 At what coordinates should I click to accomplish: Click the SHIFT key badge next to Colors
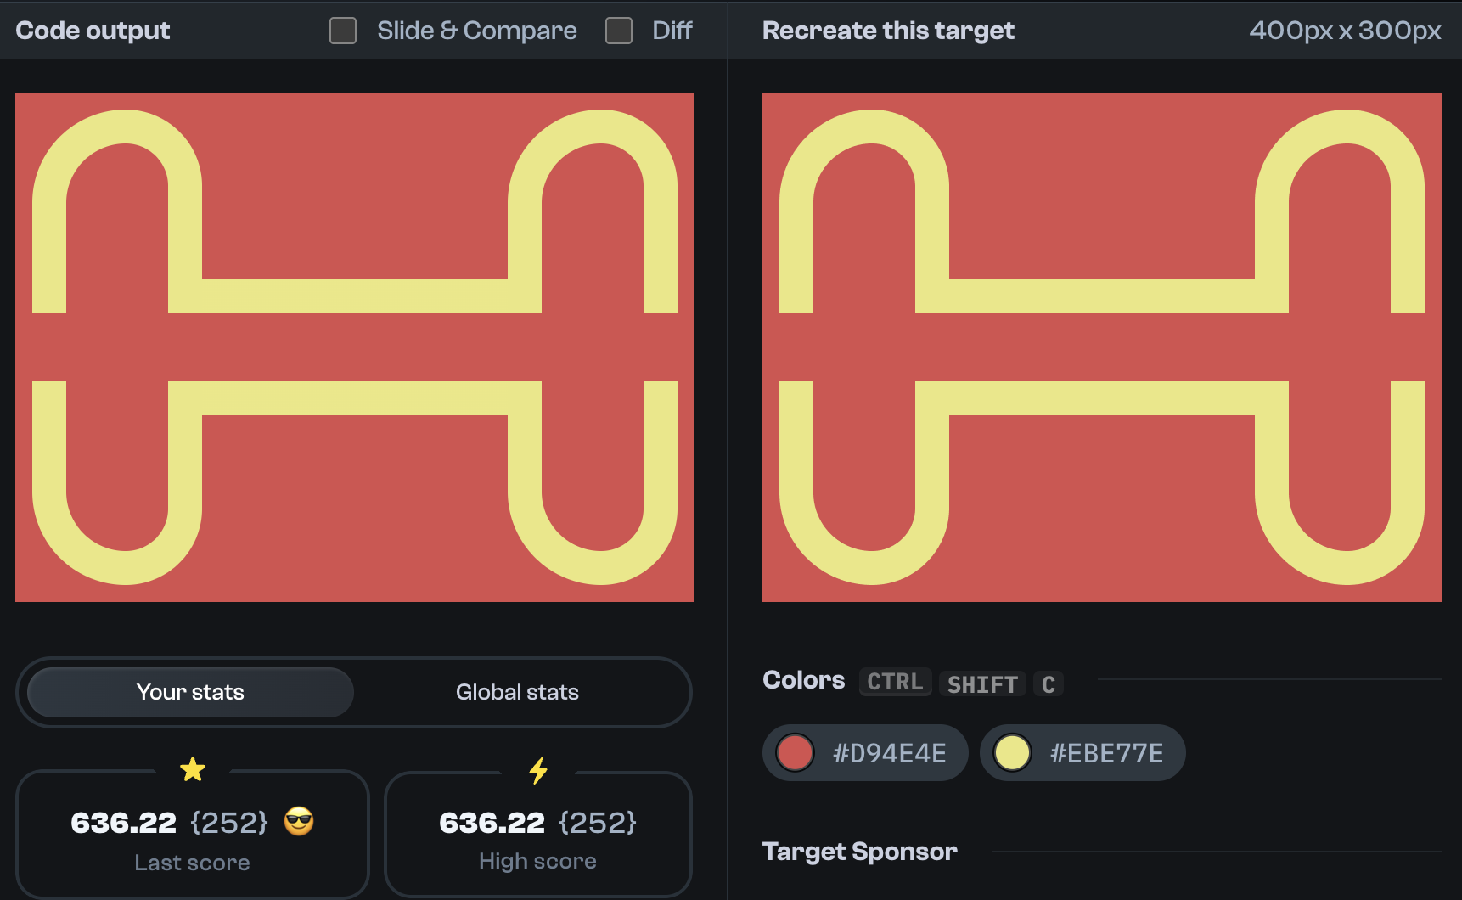click(x=982, y=683)
